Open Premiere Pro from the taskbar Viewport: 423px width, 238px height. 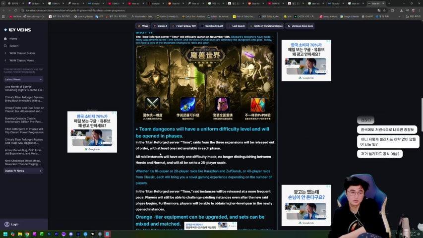56,234
